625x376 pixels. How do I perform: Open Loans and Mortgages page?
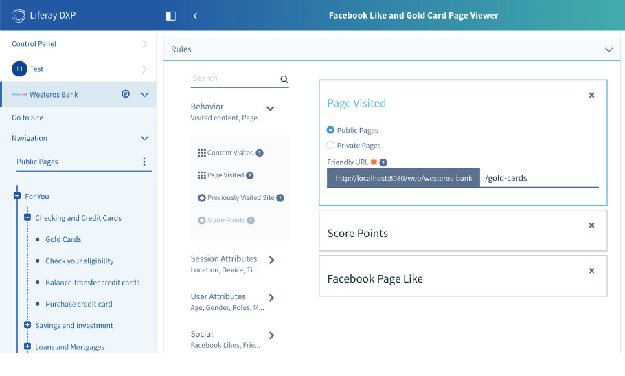(70, 347)
